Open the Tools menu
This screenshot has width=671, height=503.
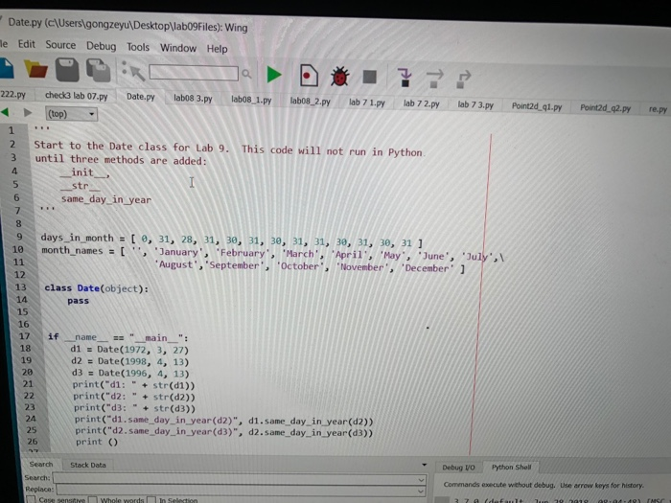click(138, 47)
